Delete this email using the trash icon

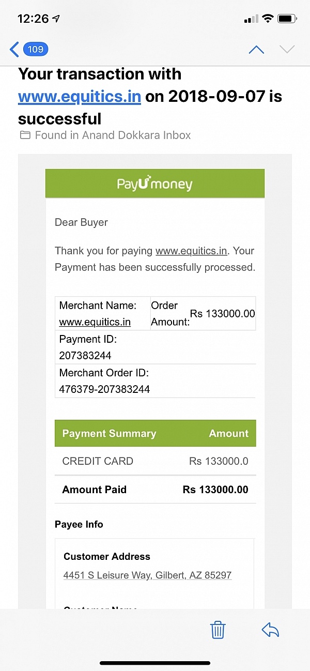218,630
